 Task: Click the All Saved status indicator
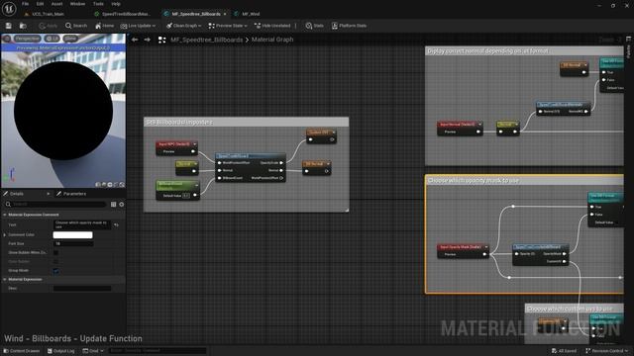(565, 351)
